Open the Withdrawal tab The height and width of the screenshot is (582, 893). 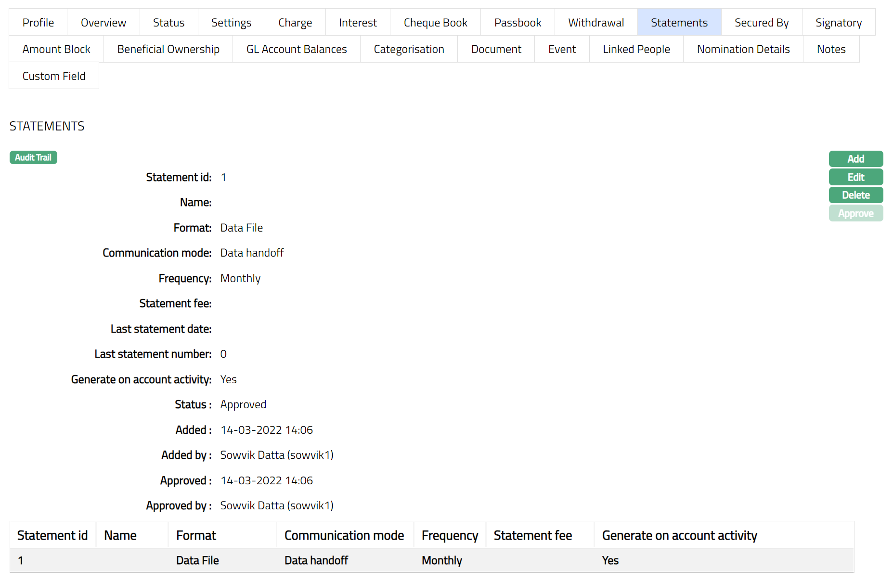click(595, 23)
